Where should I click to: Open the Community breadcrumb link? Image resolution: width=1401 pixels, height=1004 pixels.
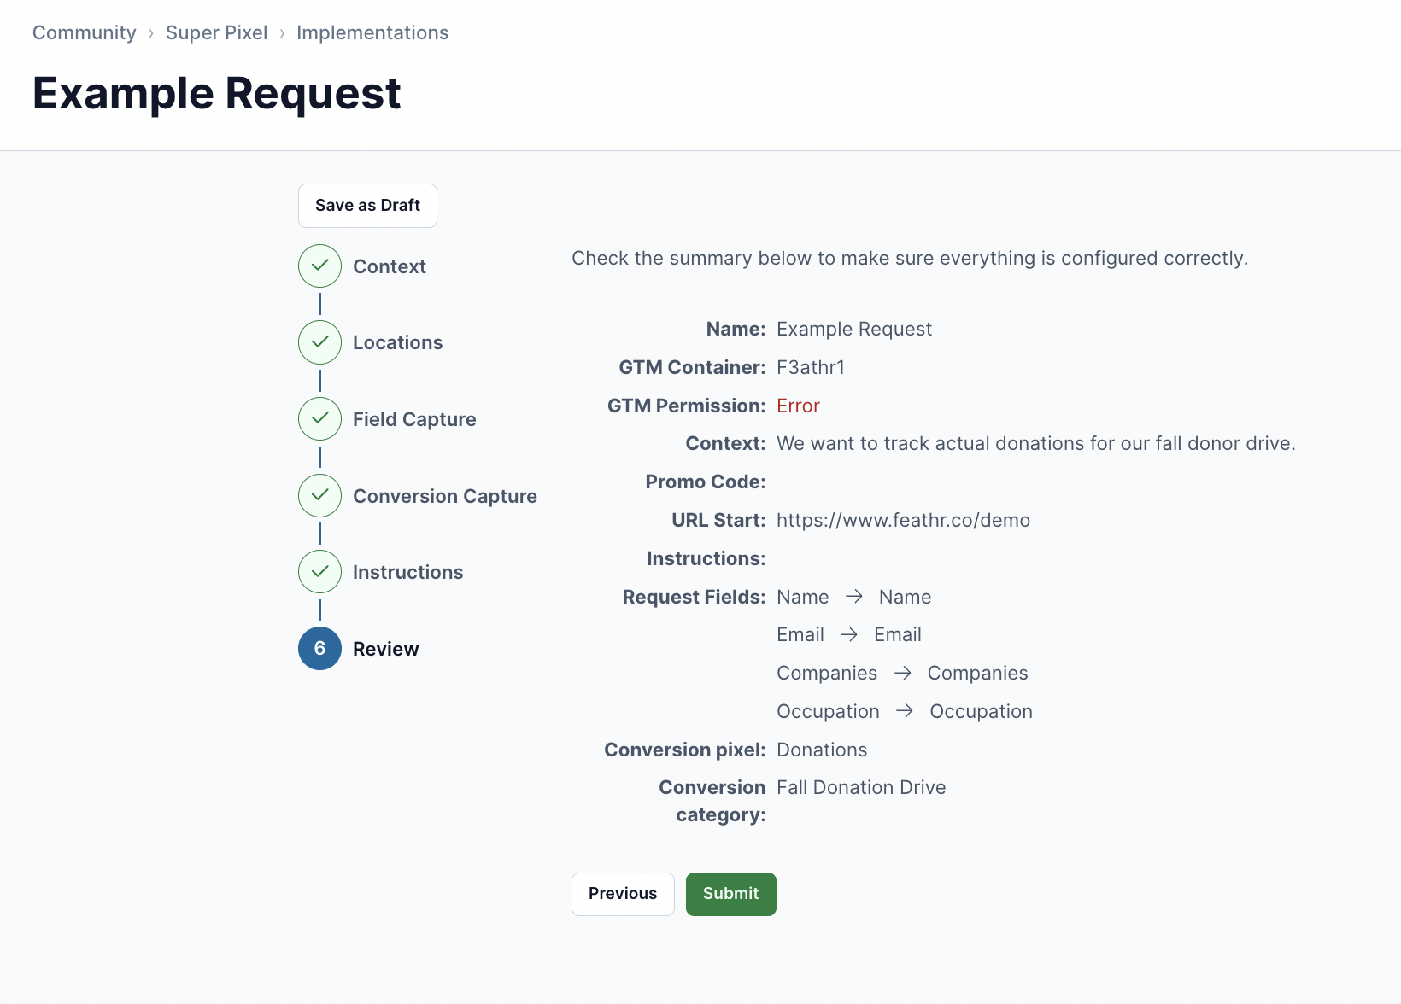tap(85, 32)
